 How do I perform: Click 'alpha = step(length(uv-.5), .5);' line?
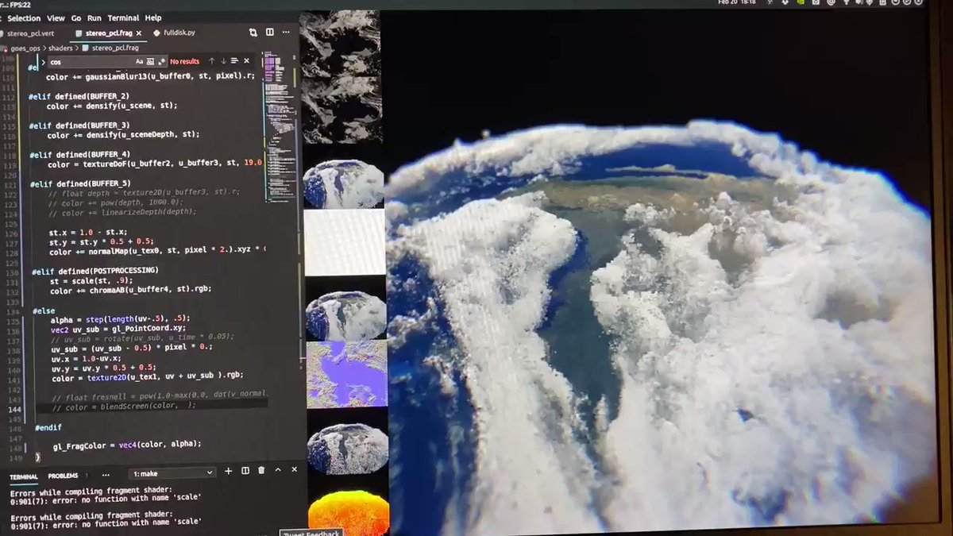120,319
